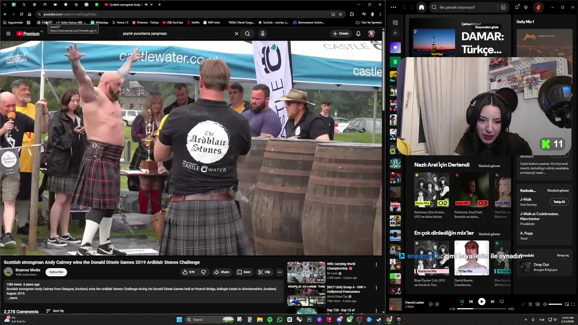Skip to next track in Spotify

492,302
